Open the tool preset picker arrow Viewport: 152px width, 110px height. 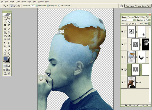8,6
